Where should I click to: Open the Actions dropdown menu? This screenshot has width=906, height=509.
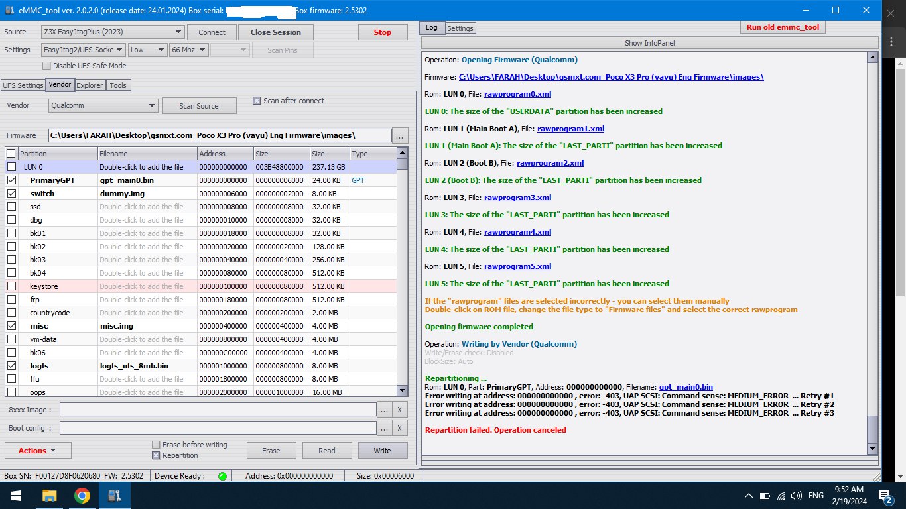click(38, 451)
